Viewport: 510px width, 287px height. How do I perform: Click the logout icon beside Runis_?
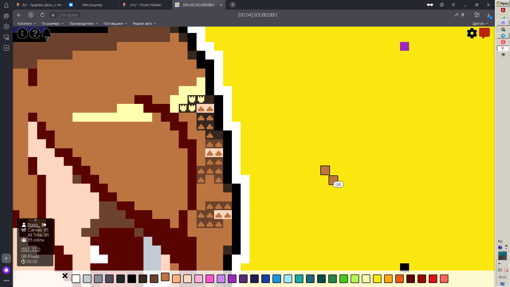tap(44, 225)
